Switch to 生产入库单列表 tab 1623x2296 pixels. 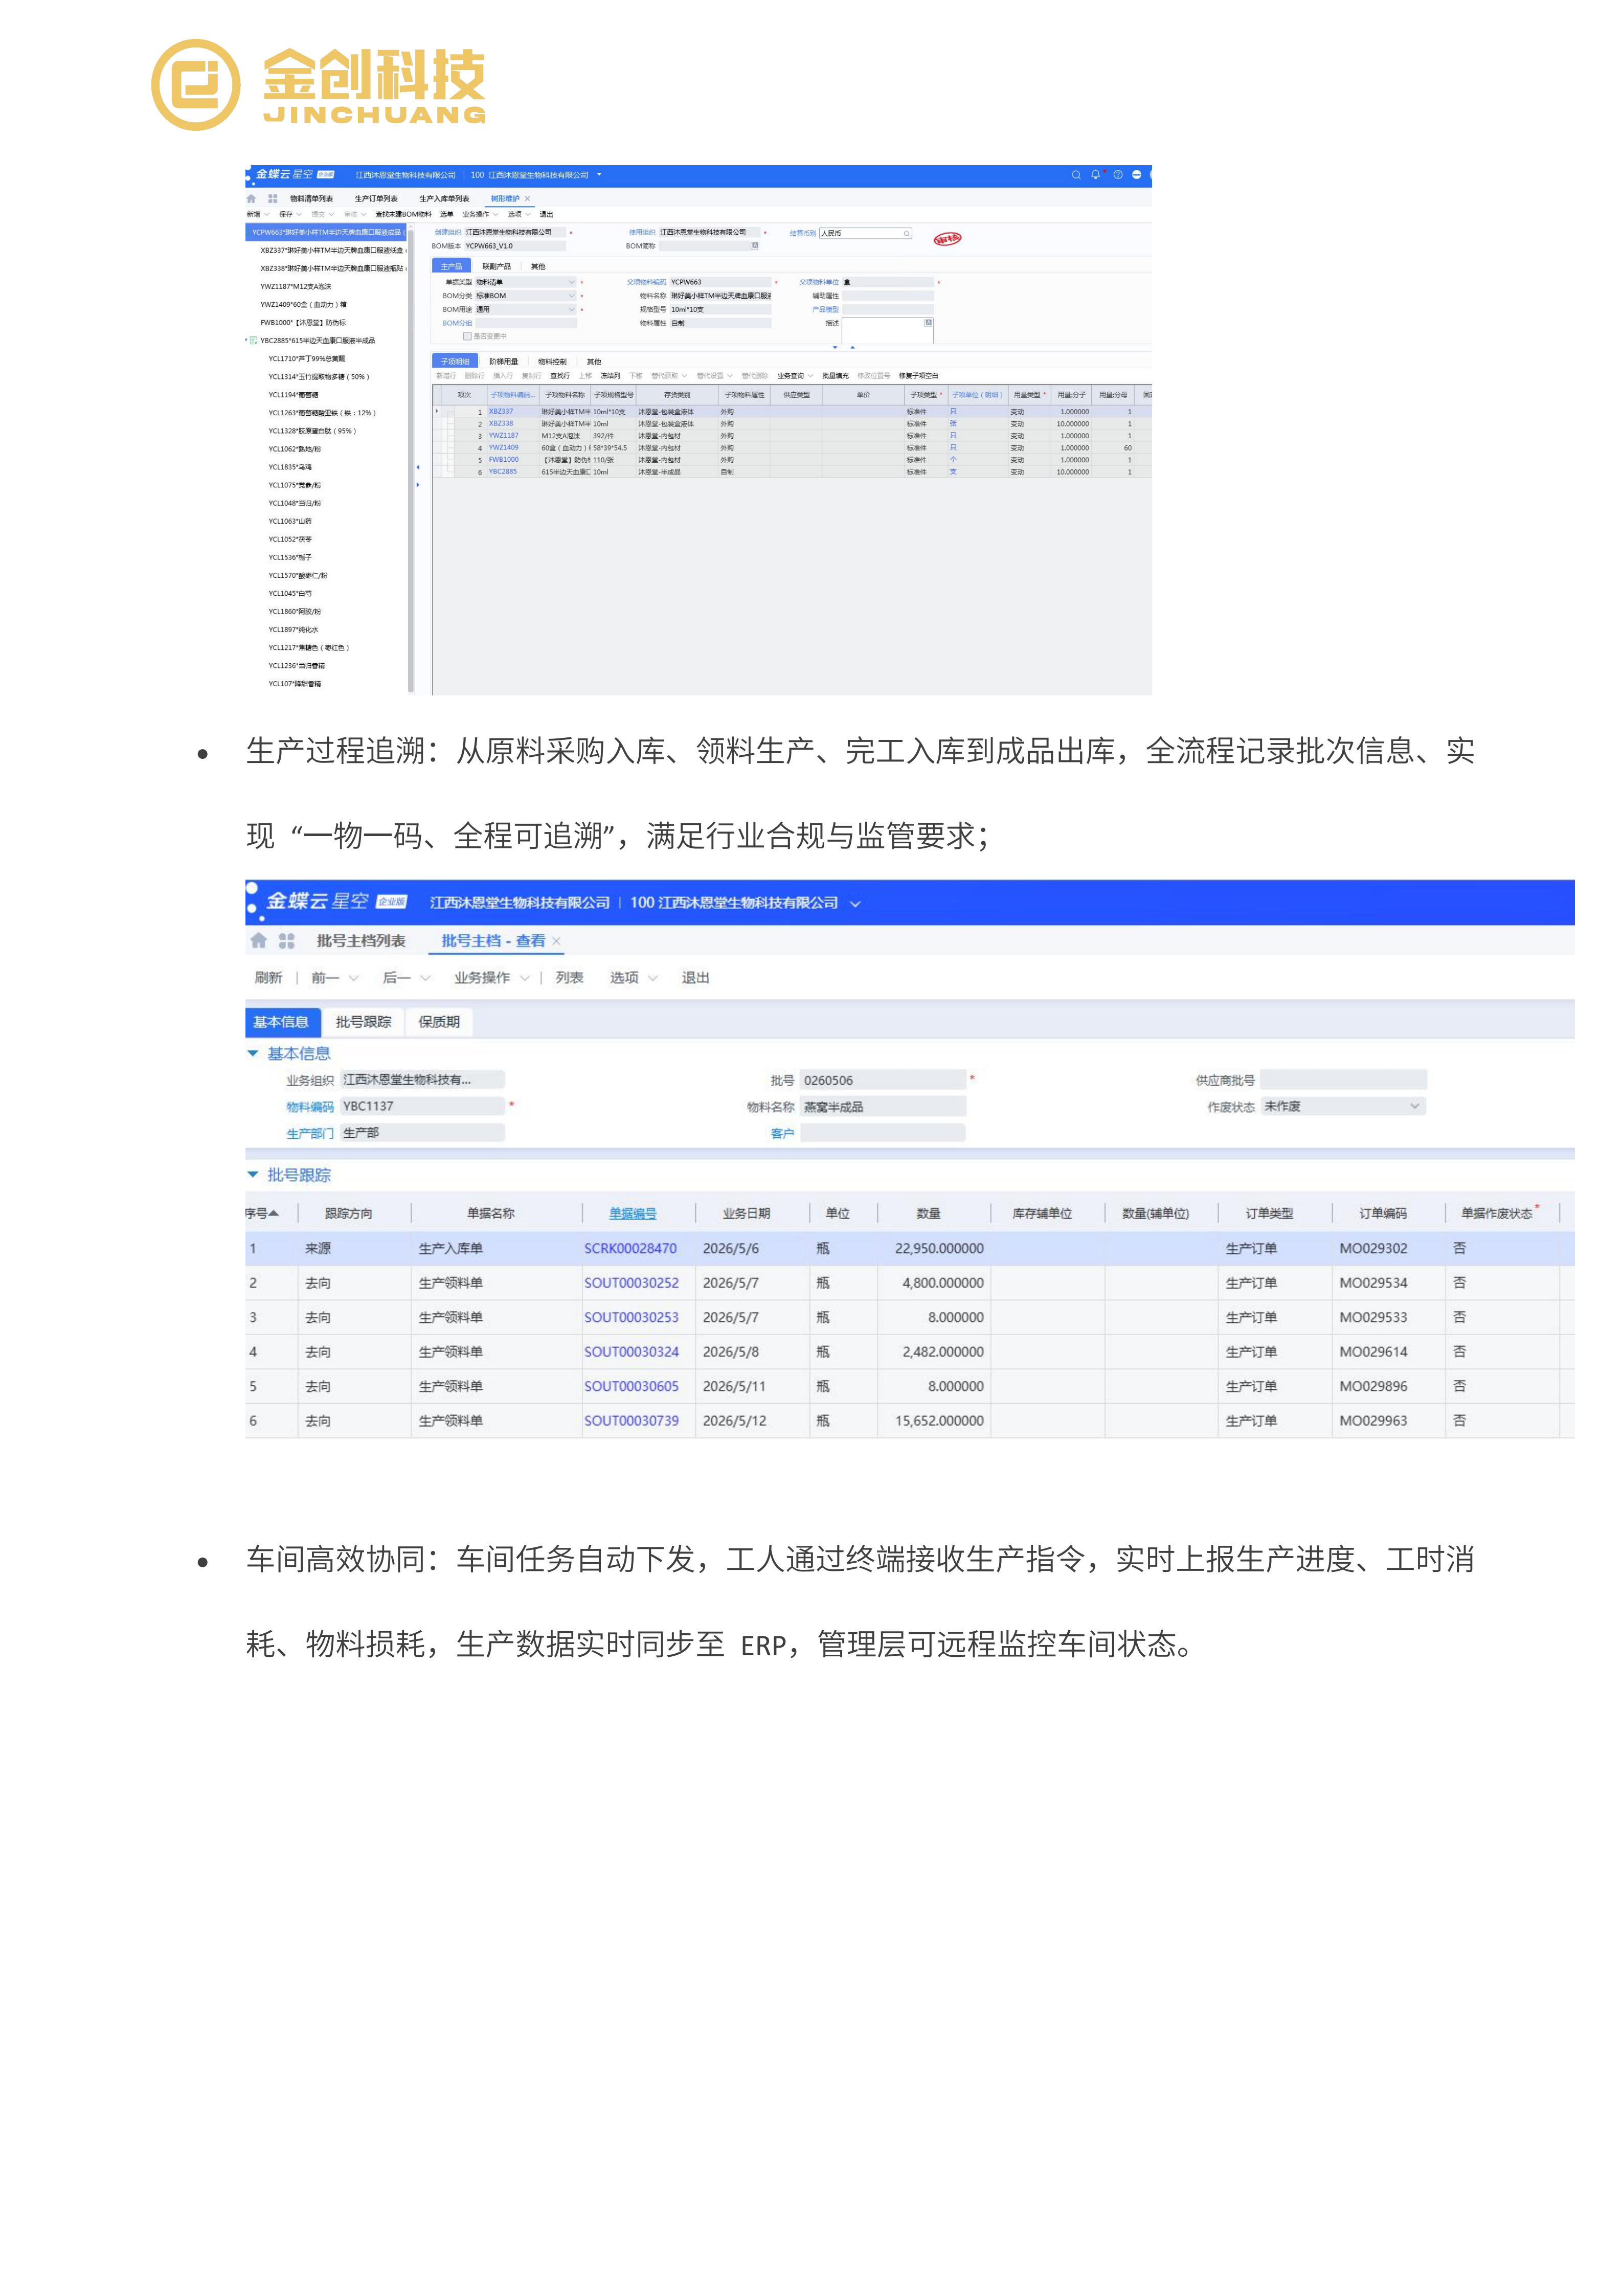click(444, 199)
